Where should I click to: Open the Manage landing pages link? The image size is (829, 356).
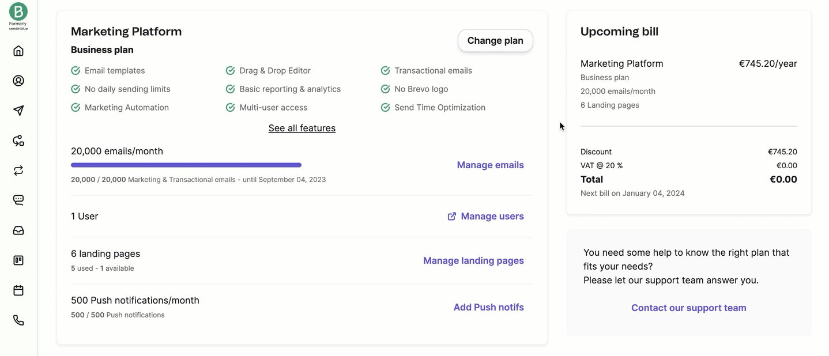pos(473,260)
